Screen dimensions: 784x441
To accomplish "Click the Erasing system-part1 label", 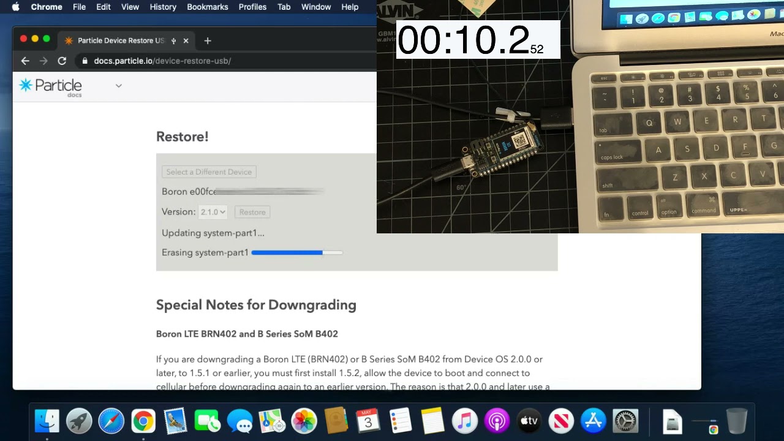I will click(x=205, y=252).
